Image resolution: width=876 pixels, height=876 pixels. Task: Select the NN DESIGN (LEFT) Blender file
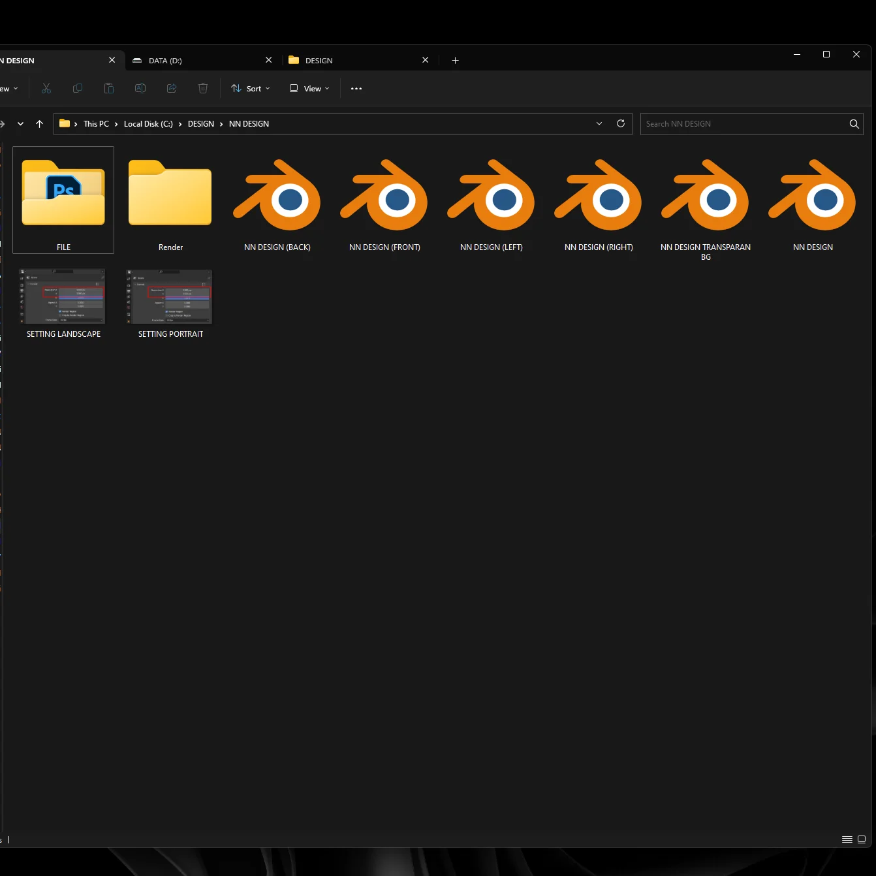(x=492, y=195)
